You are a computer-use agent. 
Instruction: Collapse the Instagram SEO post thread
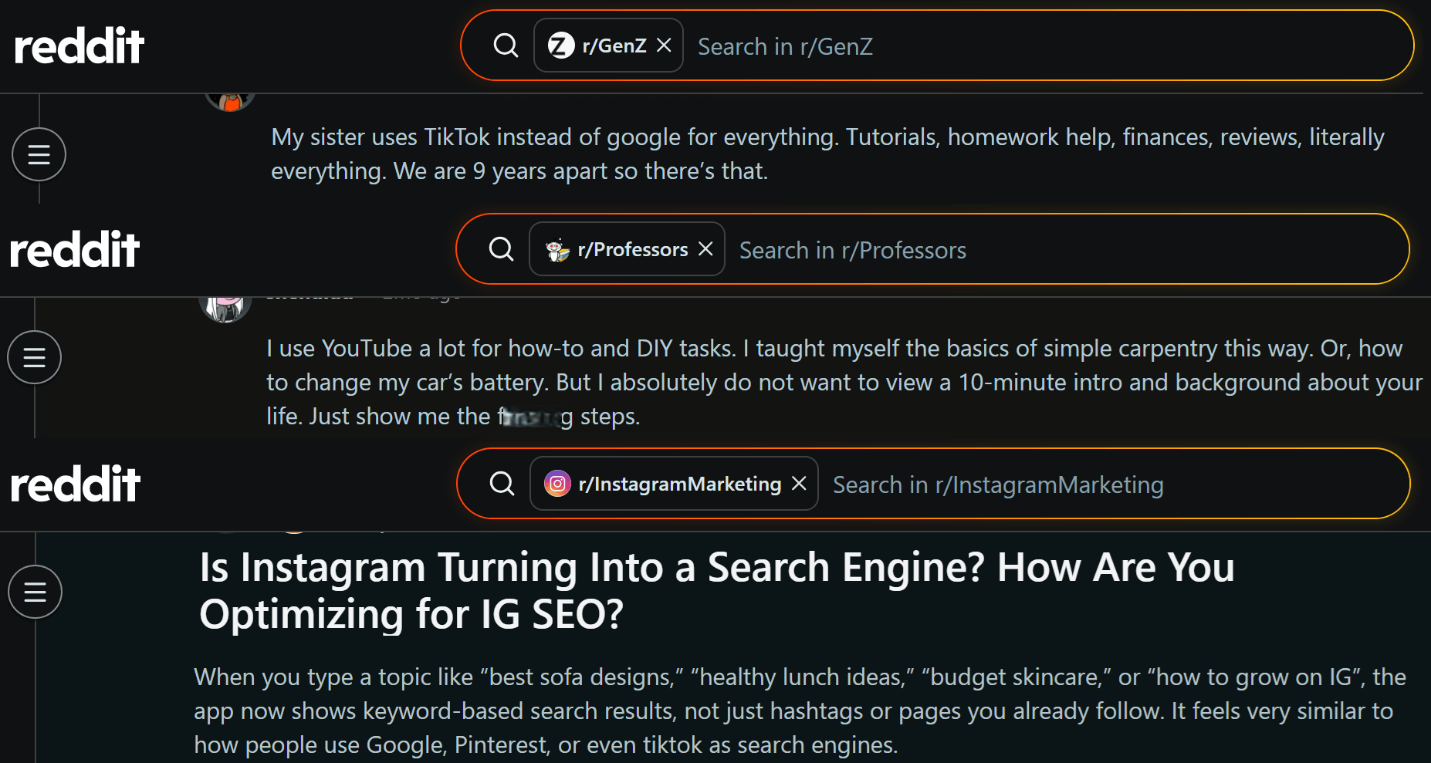35,592
